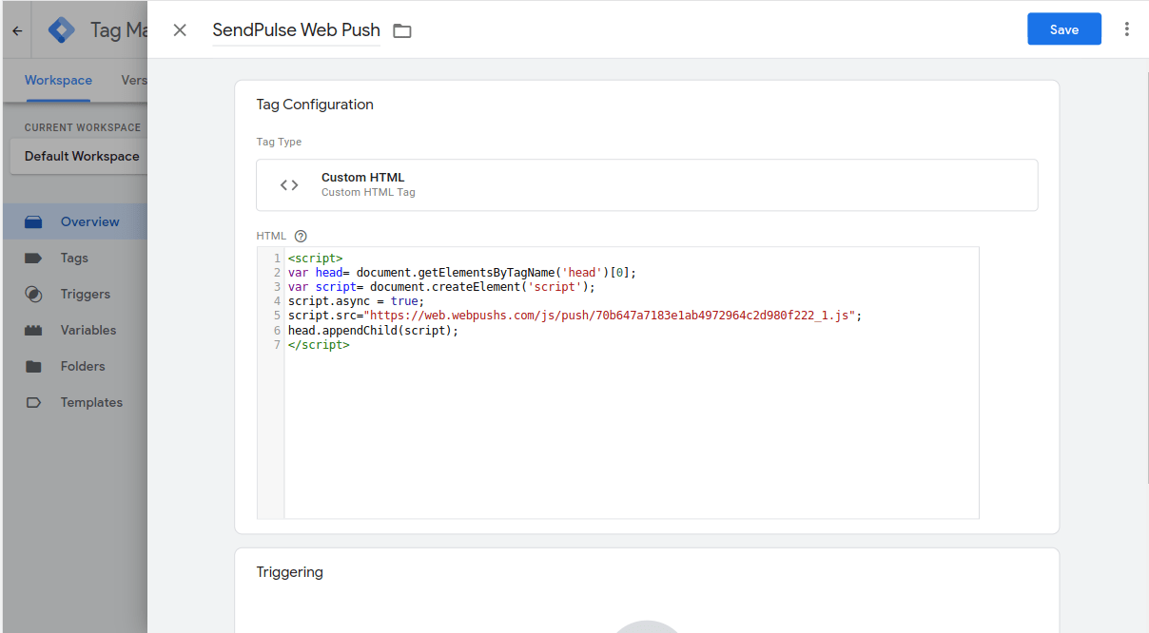This screenshot has width=1149, height=633.
Task: Click inside the HTML code editor
Action: pos(631,428)
